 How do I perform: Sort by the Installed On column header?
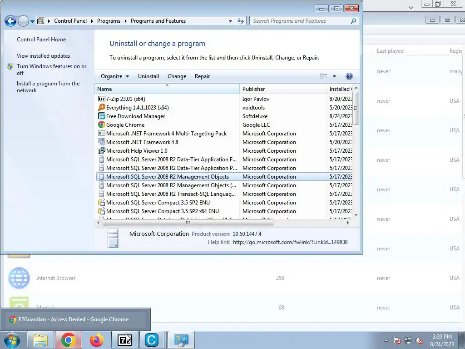[340, 89]
